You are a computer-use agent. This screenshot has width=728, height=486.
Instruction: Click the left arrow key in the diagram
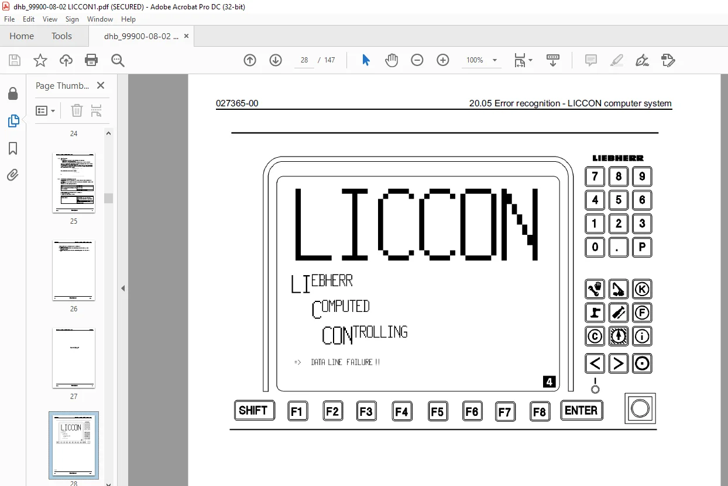point(595,363)
